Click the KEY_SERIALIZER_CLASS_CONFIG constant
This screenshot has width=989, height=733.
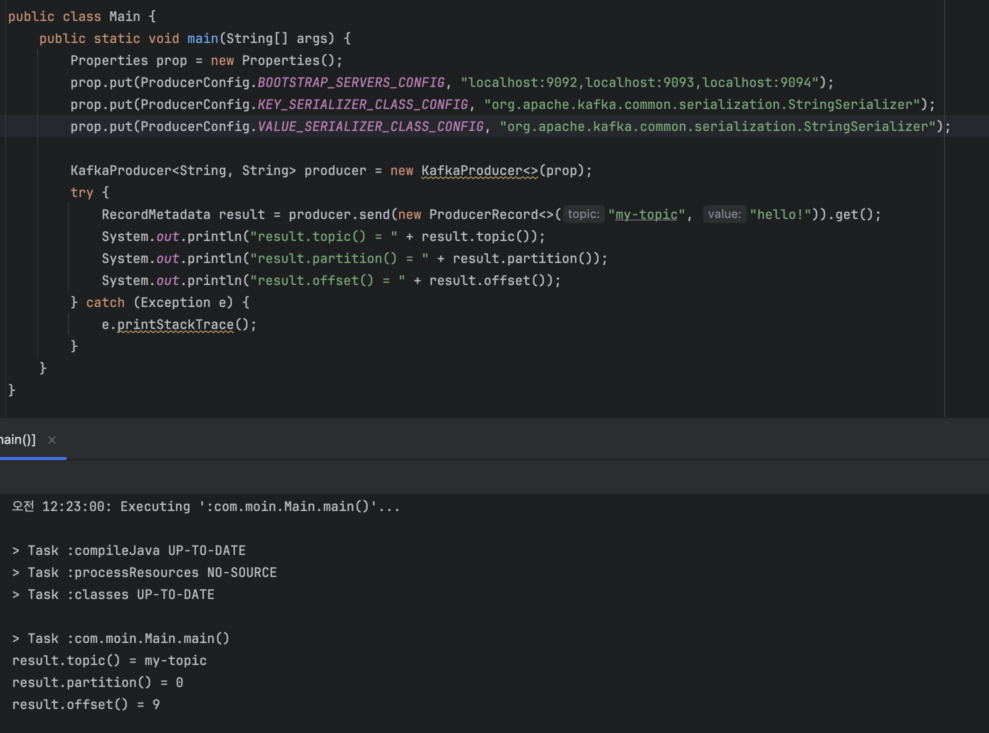(x=362, y=105)
